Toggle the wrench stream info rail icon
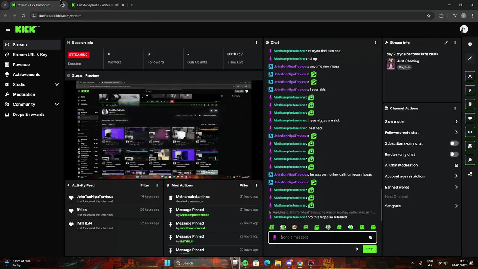 point(470,160)
